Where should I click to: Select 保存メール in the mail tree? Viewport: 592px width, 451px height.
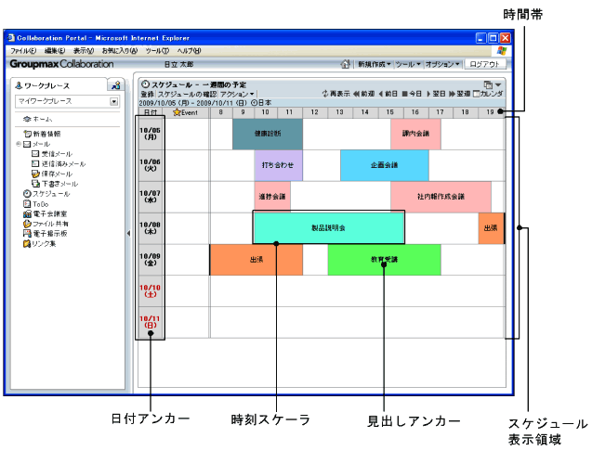(x=52, y=174)
